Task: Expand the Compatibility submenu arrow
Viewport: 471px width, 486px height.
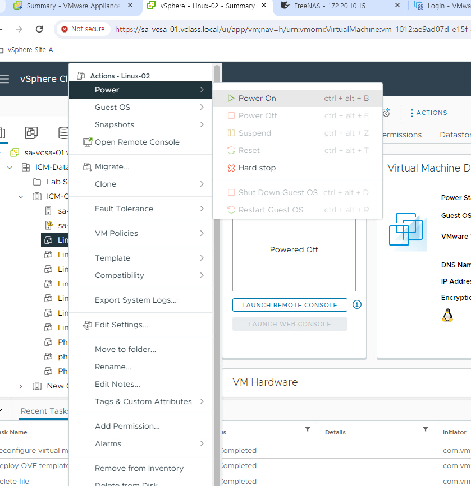Action: click(x=202, y=275)
